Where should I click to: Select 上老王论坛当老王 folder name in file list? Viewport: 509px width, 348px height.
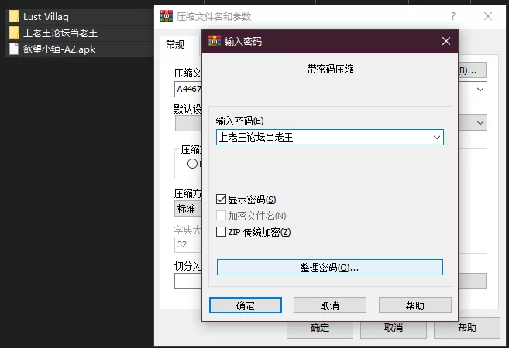point(60,32)
